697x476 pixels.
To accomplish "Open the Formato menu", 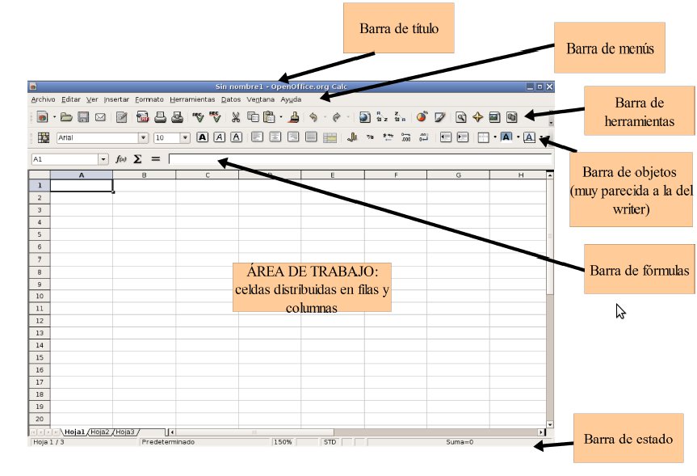I will 149,99.
